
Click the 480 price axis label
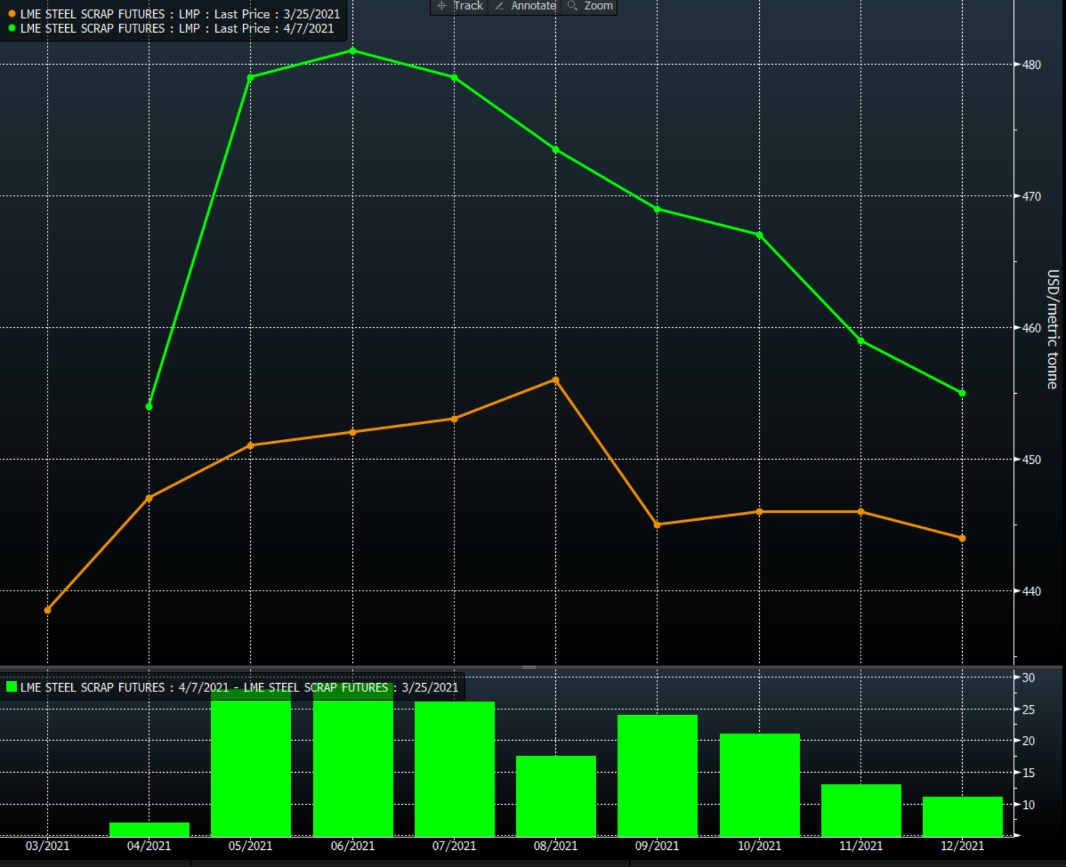coord(1032,65)
